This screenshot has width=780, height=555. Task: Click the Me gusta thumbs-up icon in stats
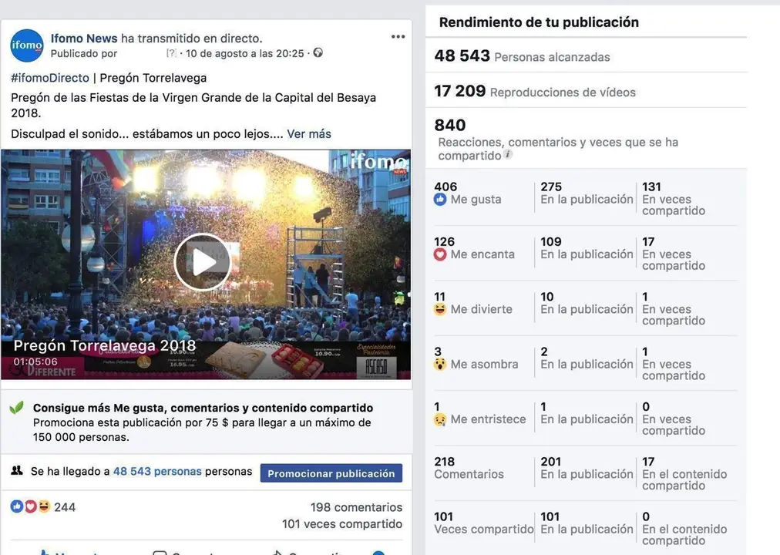440,200
